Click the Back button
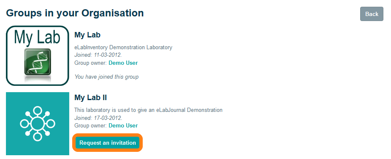This screenshot has width=391, height=159. tap(372, 14)
